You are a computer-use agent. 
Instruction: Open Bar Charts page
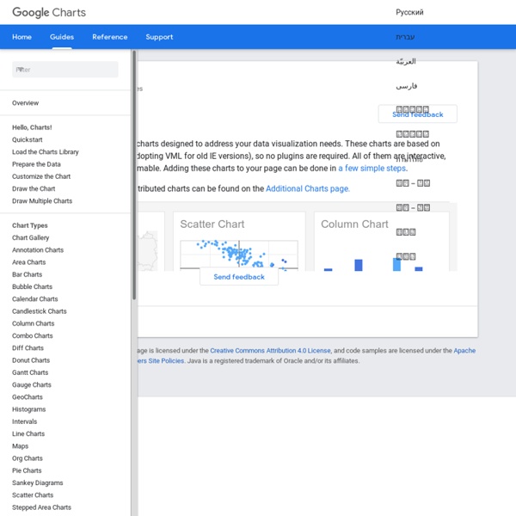click(x=27, y=274)
